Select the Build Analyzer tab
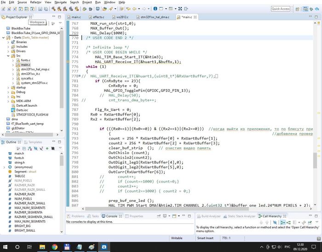 point(211,216)
